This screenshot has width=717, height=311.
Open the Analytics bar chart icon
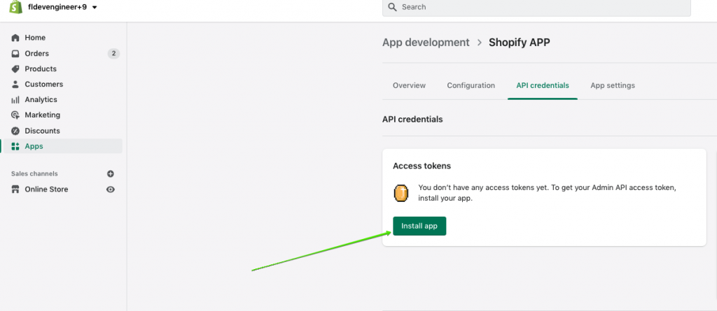pyautogui.click(x=15, y=100)
